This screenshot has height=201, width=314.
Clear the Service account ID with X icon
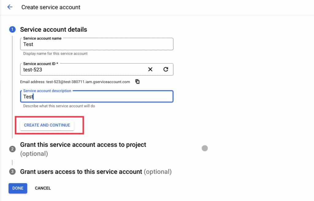point(150,69)
